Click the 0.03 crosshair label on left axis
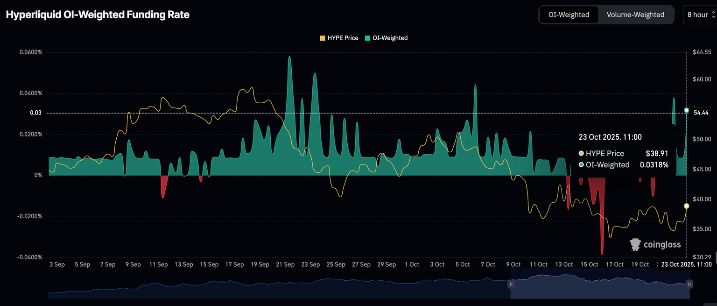This screenshot has height=306, width=717. point(36,113)
